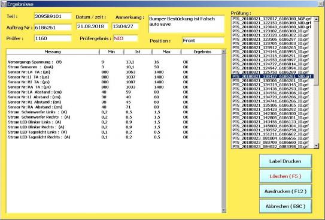Click into the Anmerkung comment box

point(186,24)
